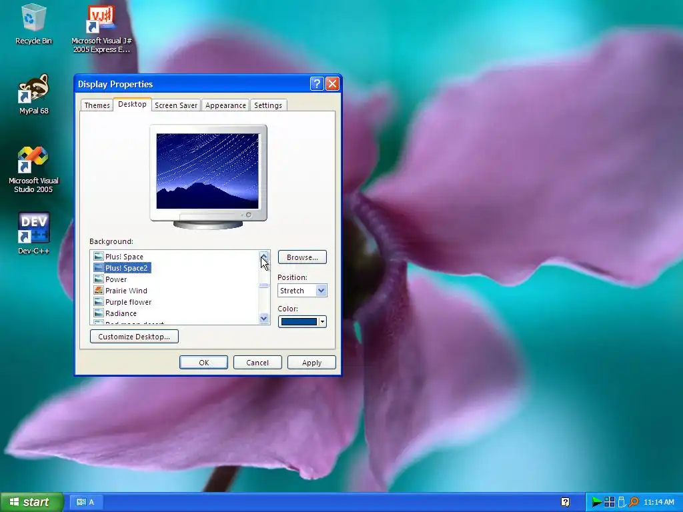Click the help balloon icon on taskbar
Screen dimensions: 683x512
(566, 502)
